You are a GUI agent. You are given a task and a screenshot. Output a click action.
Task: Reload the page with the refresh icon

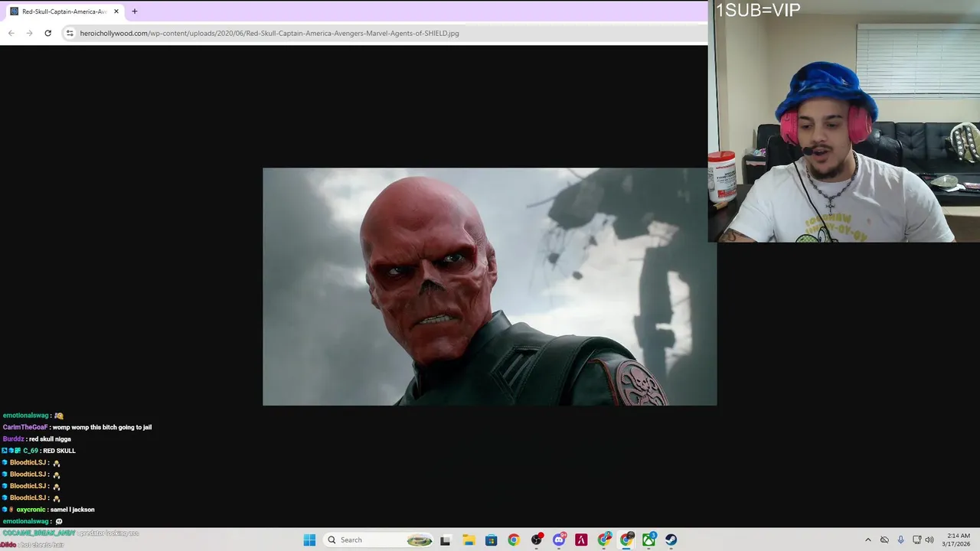[x=47, y=33]
